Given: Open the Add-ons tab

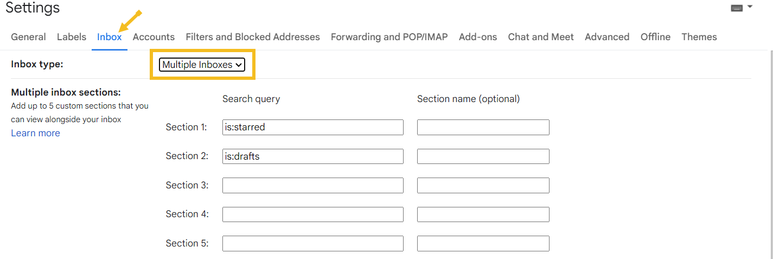Looking at the screenshot, I should point(478,37).
